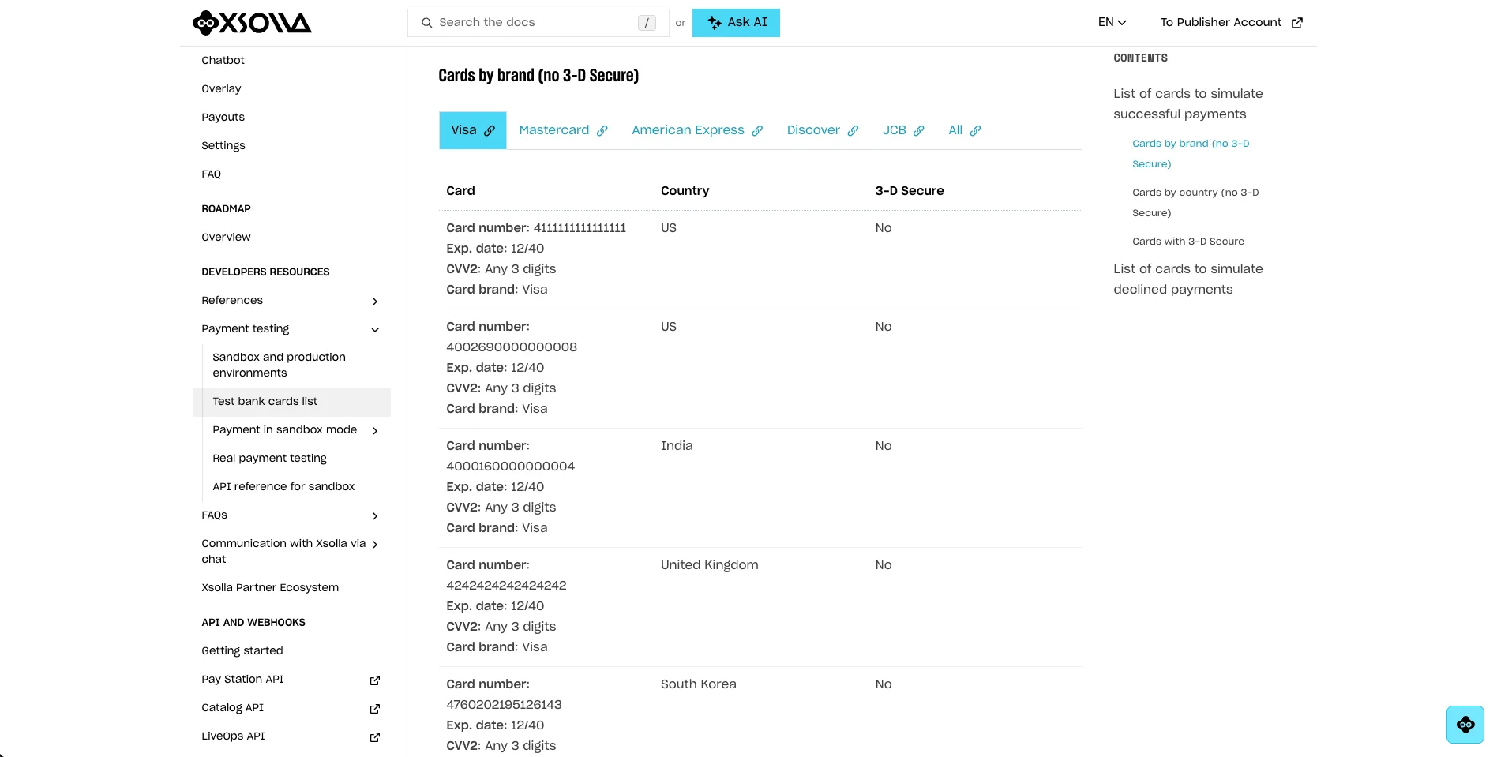The height and width of the screenshot is (757, 1497).
Task: Select the Visa tab
Action: click(472, 130)
